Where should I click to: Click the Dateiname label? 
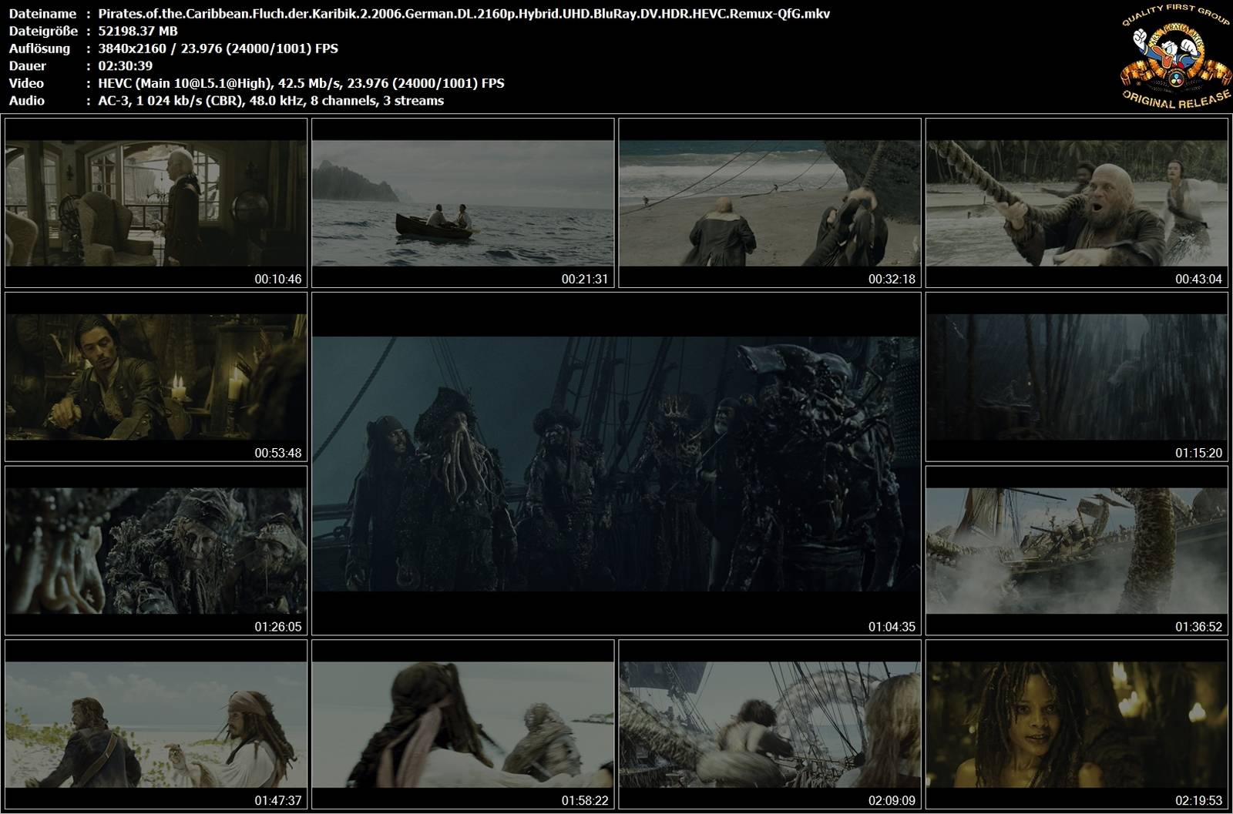pos(42,13)
